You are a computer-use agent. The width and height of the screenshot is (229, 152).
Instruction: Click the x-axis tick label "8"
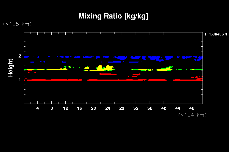[x=52, y=108]
